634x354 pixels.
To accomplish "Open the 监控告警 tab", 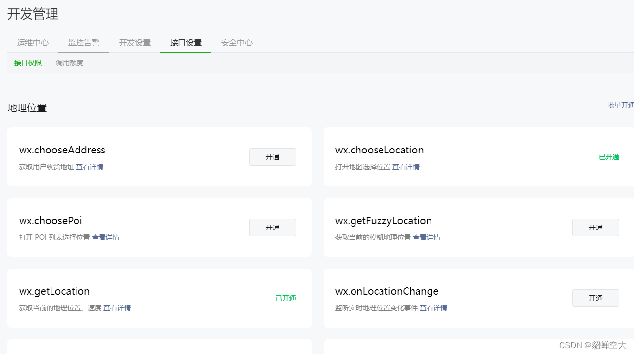I will tap(83, 42).
